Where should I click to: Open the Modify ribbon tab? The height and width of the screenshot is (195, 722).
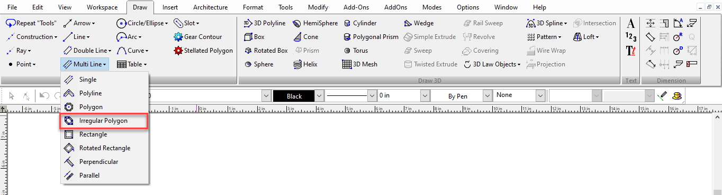[x=318, y=7]
